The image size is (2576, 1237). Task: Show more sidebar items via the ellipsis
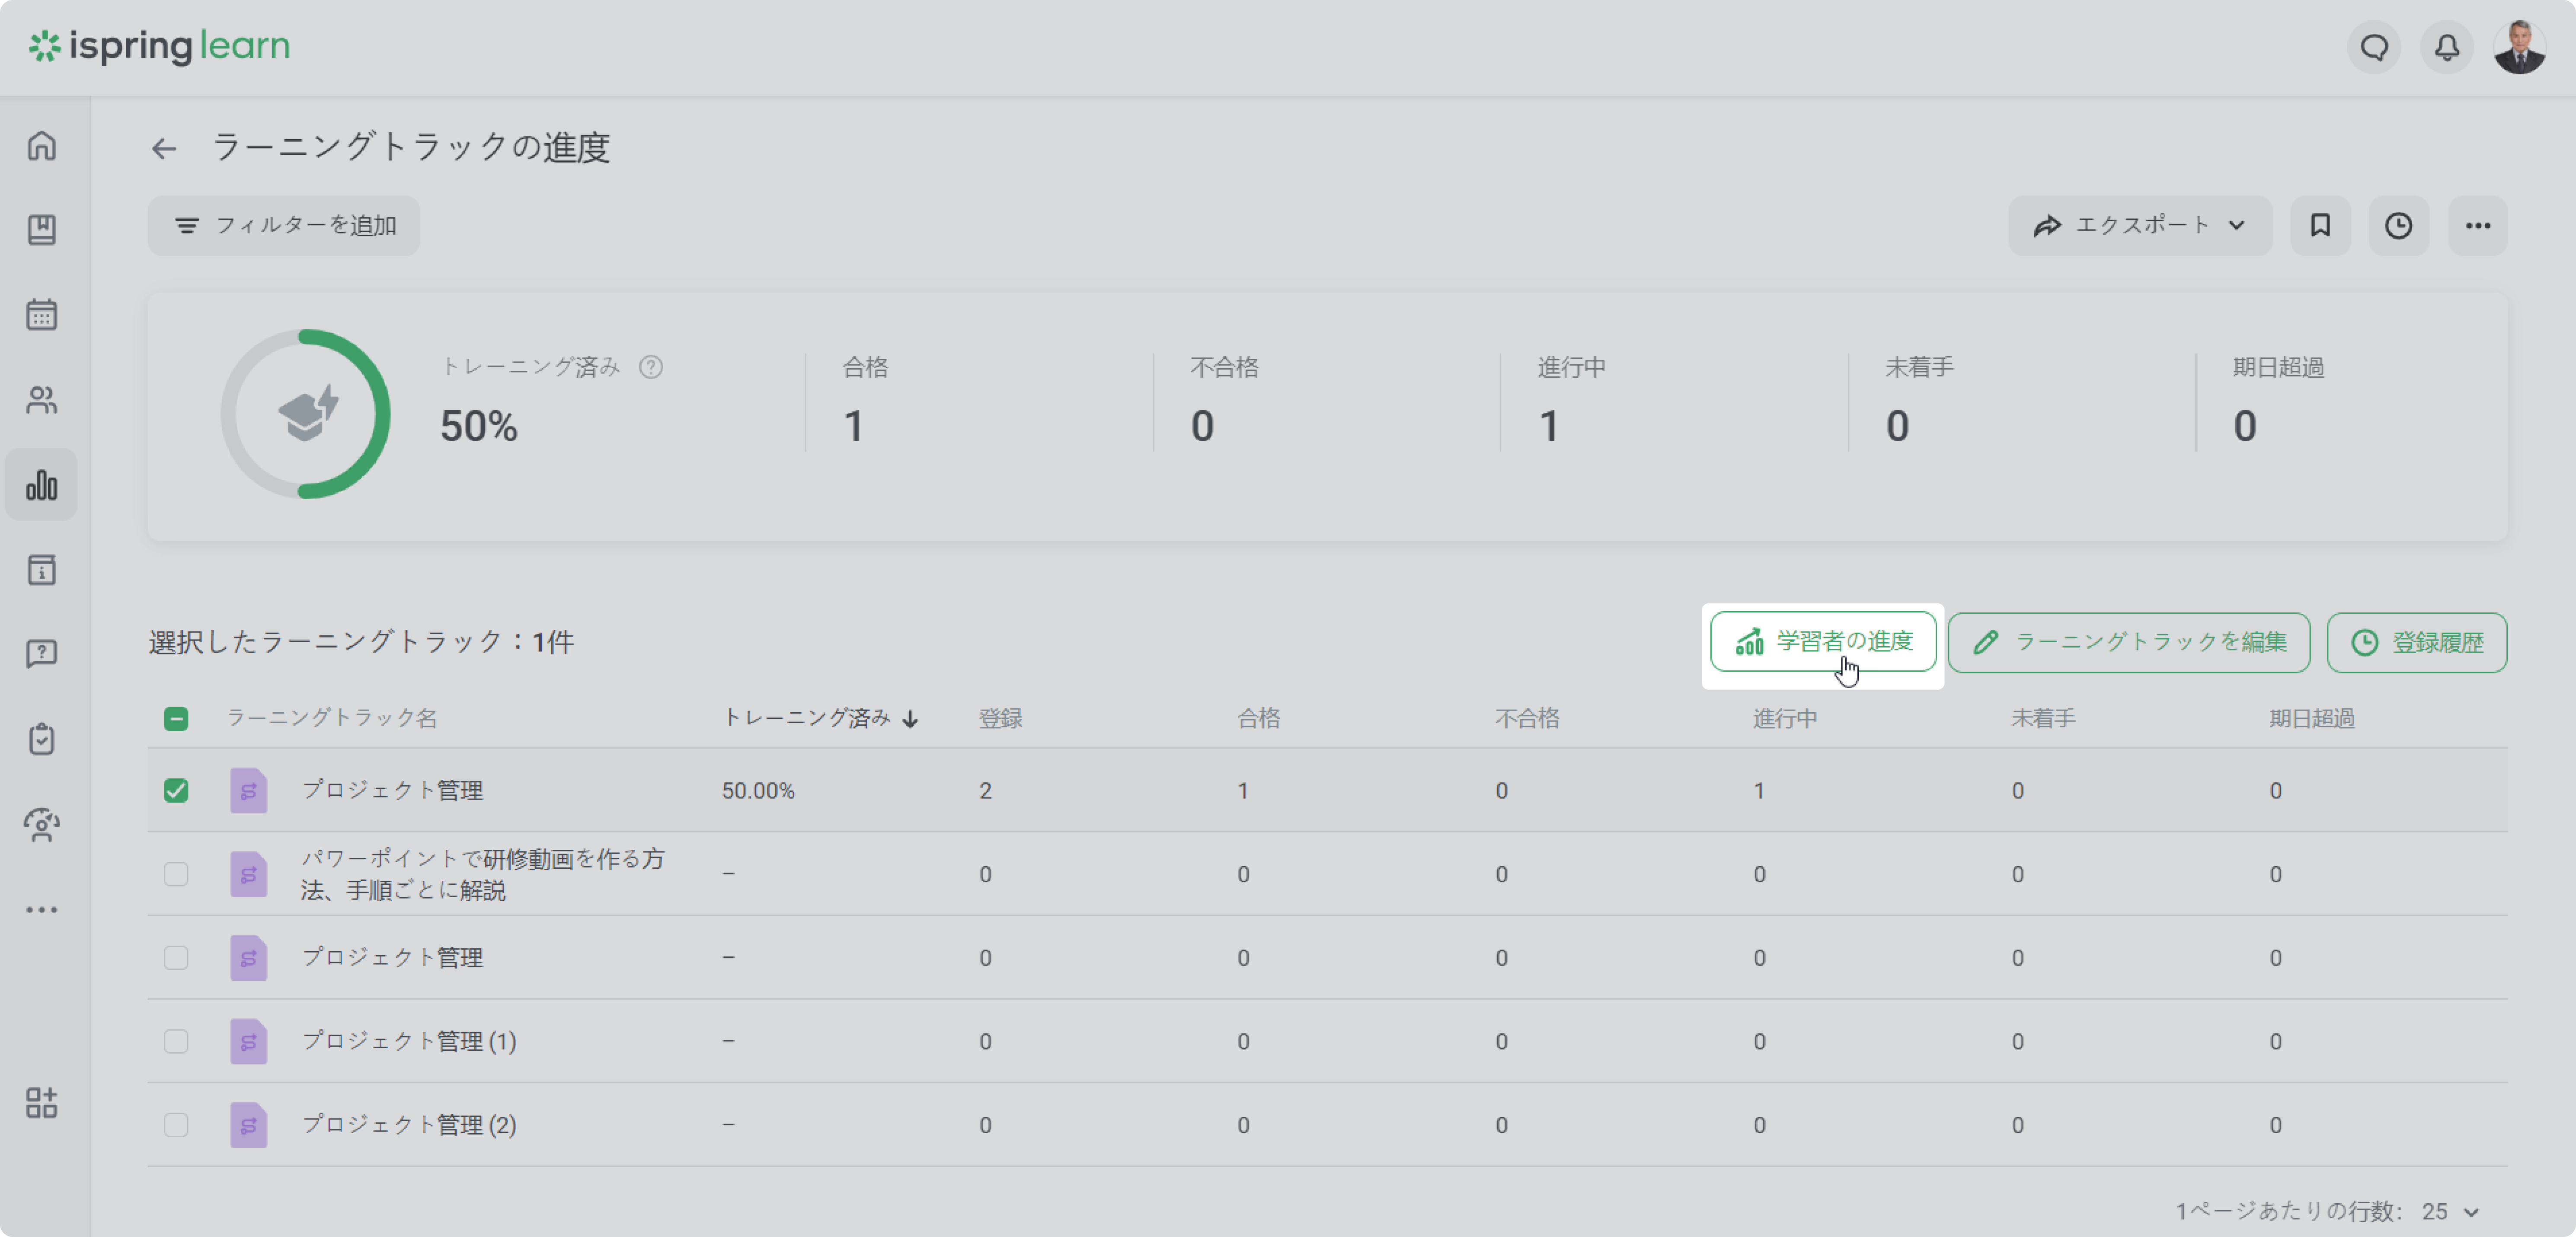(x=41, y=910)
